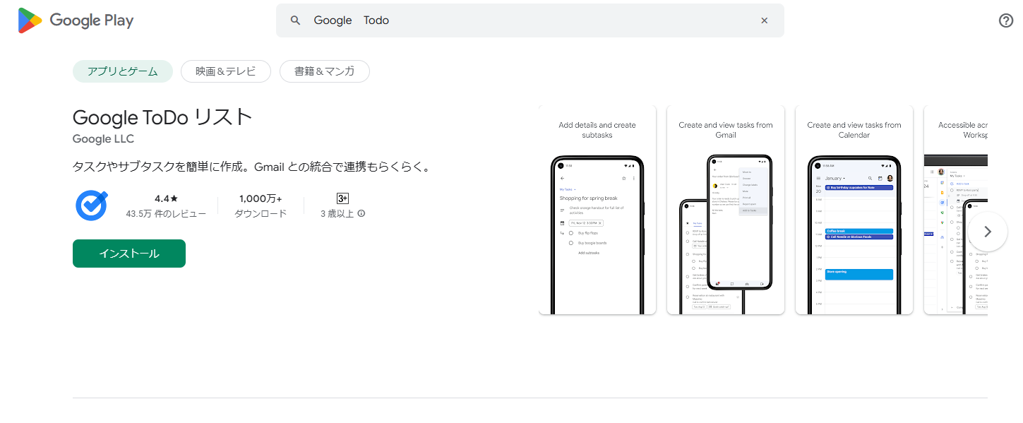Switch to the 映画＆テレビ chip

pos(227,71)
